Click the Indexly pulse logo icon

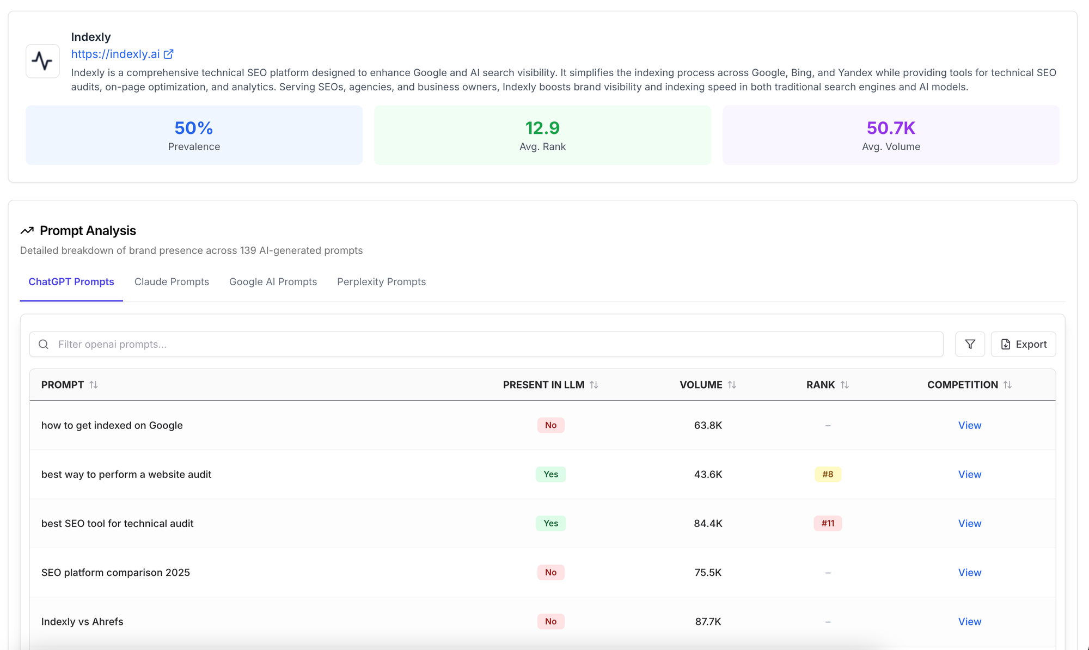tap(42, 61)
